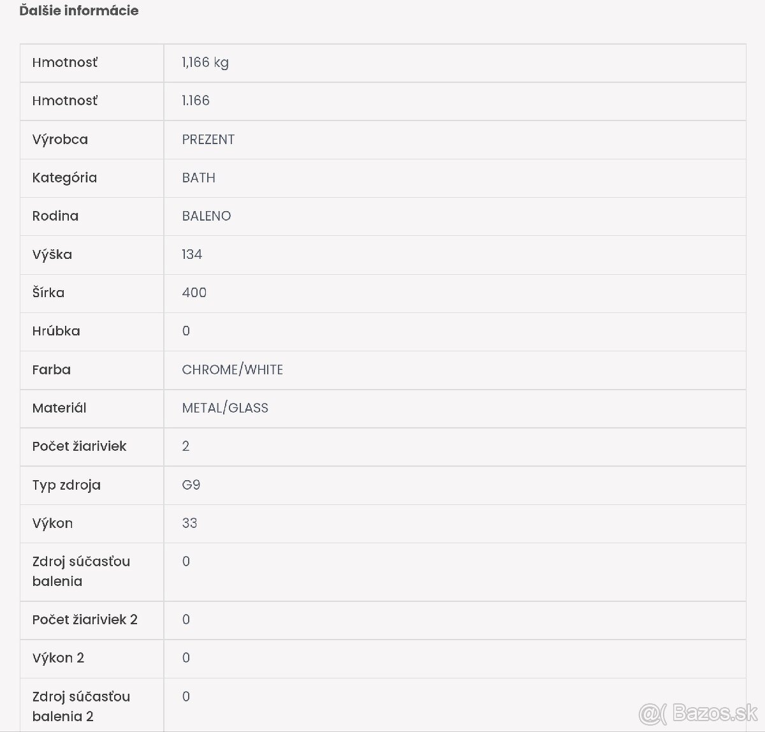
Task: Click the 'Ďalšie informácie' heading
Action: coord(79,11)
